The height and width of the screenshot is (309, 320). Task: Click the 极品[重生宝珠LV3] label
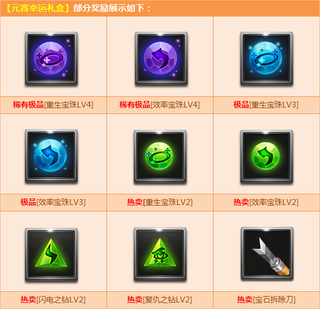pos(266,105)
